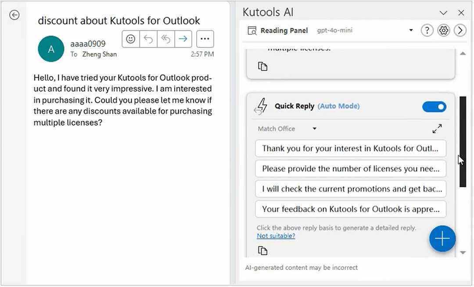Open the Match Office dropdown
Image resolution: width=474 pixels, height=287 pixels.
coord(313,129)
